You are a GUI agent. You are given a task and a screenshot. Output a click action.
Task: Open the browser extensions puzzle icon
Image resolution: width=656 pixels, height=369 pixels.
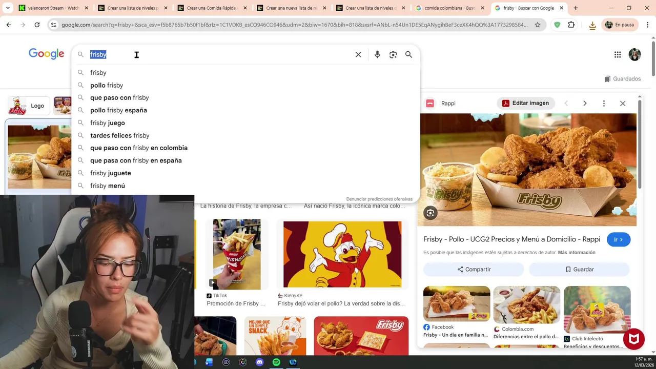tap(571, 25)
